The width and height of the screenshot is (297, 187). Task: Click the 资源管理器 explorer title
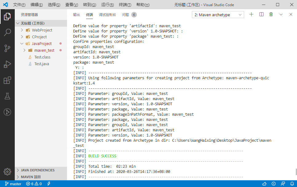(29, 15)
